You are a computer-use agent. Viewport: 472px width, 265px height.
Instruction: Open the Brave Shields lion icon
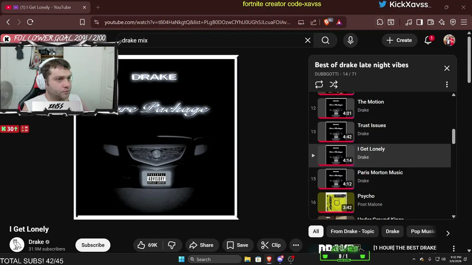pyautogui.click(x=327, y=22)
